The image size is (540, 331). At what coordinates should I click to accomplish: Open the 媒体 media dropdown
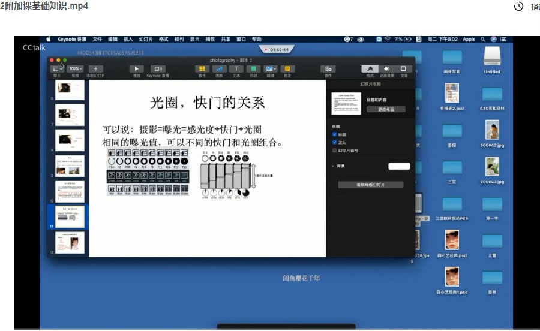(x=271, y=69)
